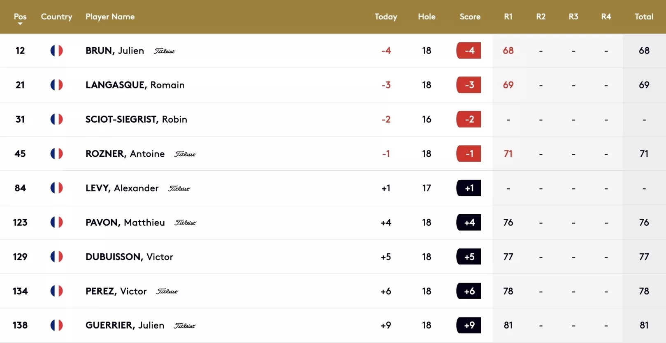
Task: Sort leaderboard by Country header
Action: (56, 17)
